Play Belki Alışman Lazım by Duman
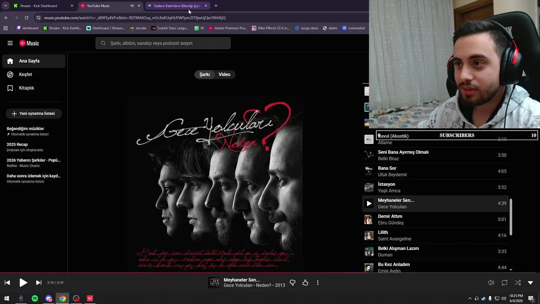Screen dimensions: 540x304 436,251
